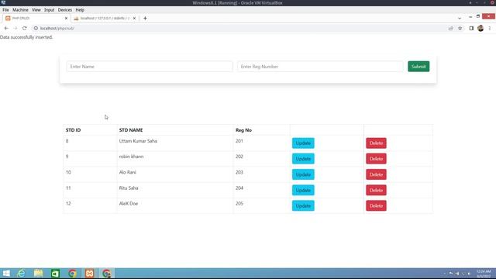The height and width of the screenshot is (279, 496).
Task: Focus the Enter Reg Number field
Action: (320, 67)
